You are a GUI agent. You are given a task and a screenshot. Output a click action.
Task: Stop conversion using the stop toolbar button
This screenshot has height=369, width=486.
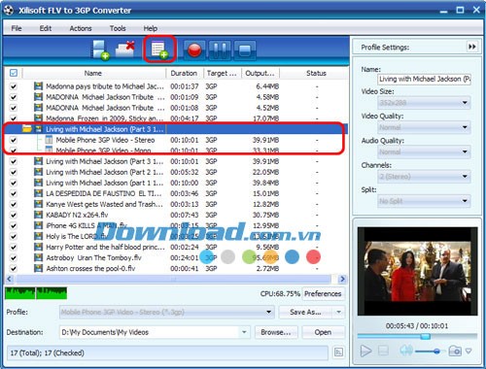[245, 50]
